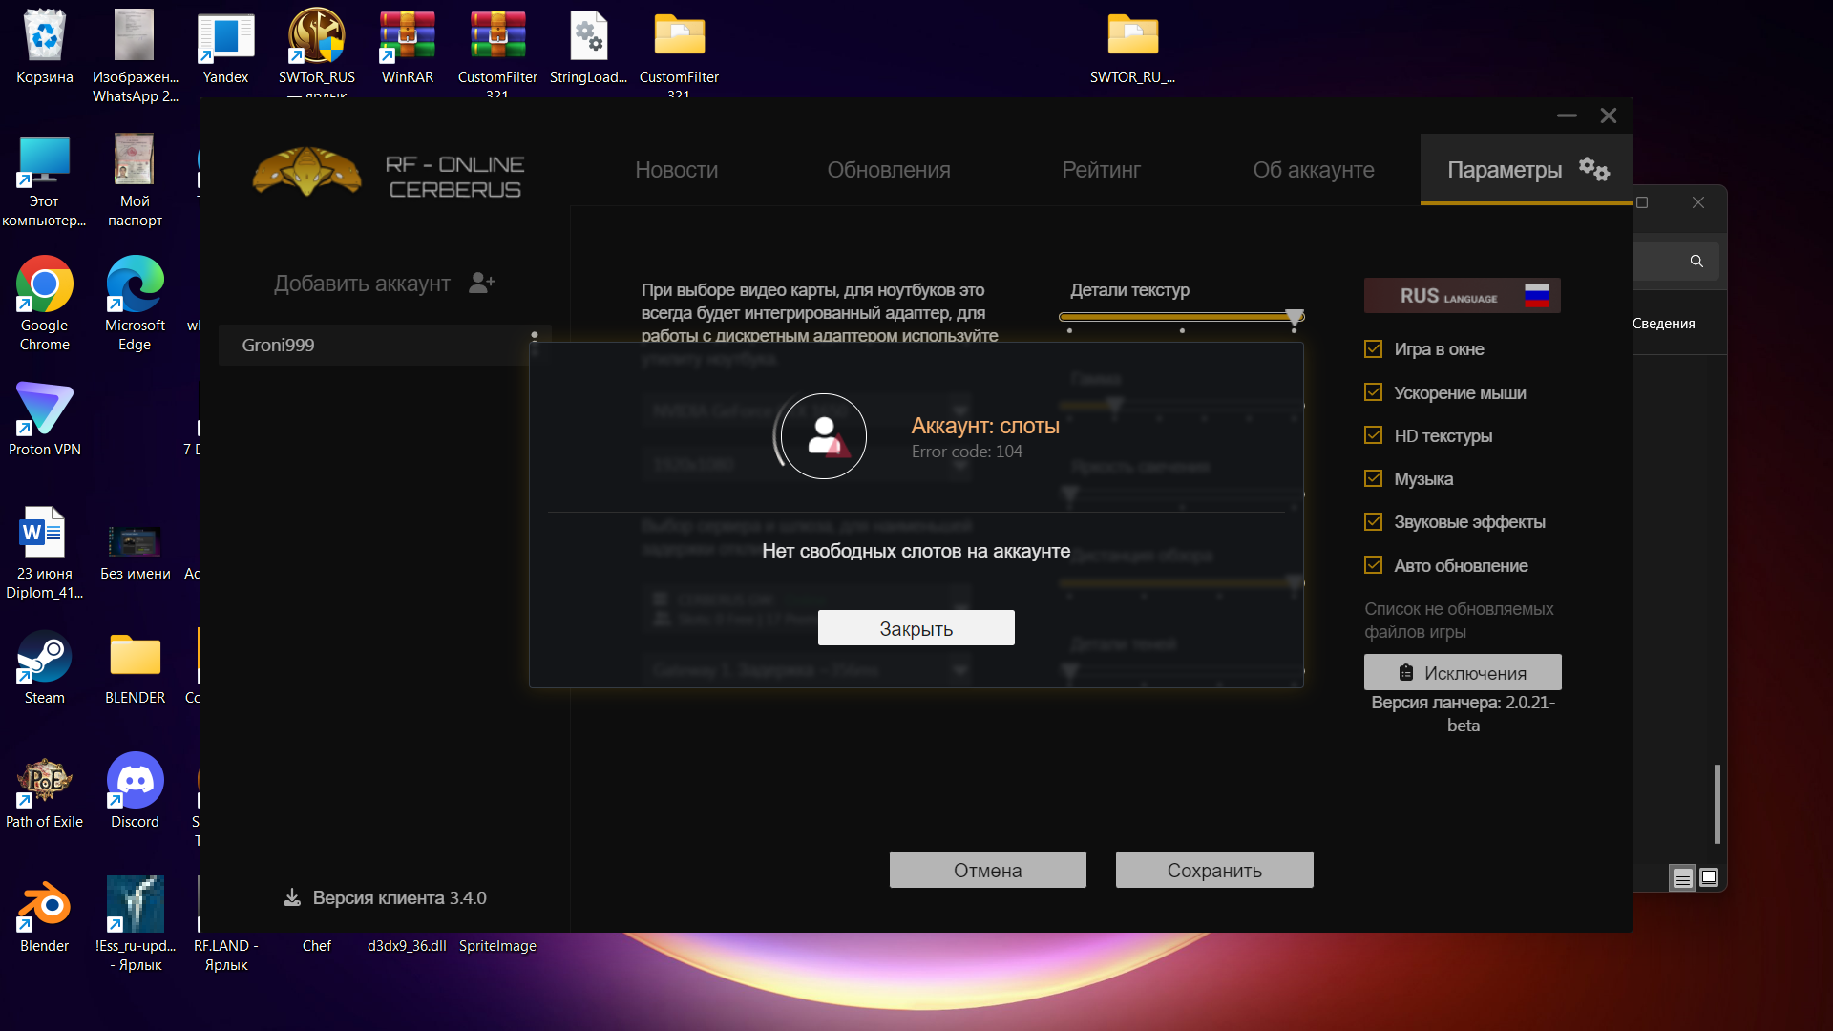Open the 23 июня Diplom Word document
Image resolution: width=1833 pixels, height=1031 pixels.
tap(44, 533)
